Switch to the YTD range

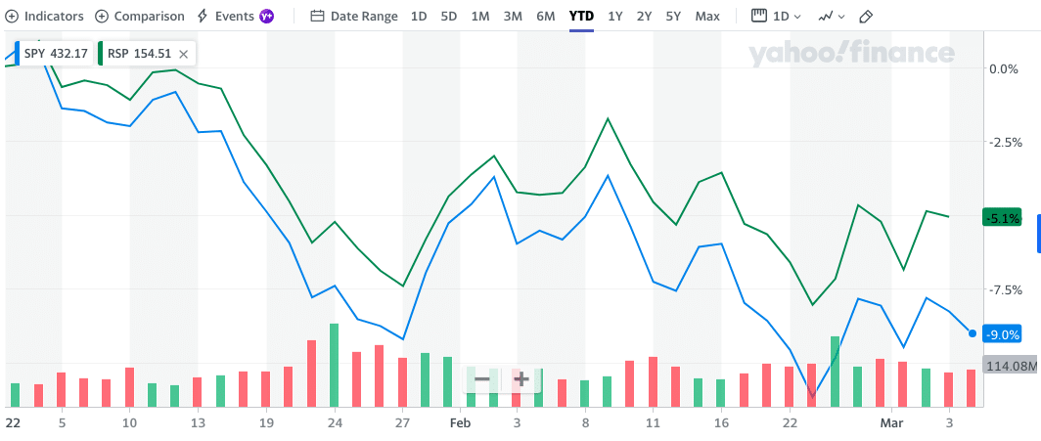(x=581, y=17)
